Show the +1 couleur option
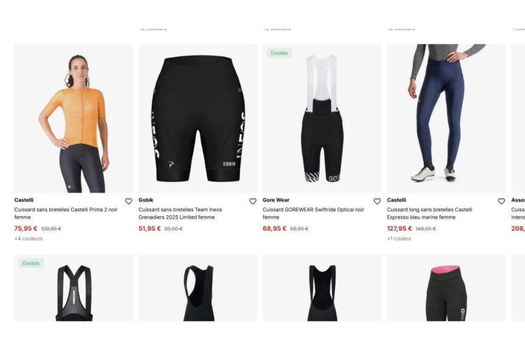The height and width of the screenshot is (350, 525). tap(399, 239)
